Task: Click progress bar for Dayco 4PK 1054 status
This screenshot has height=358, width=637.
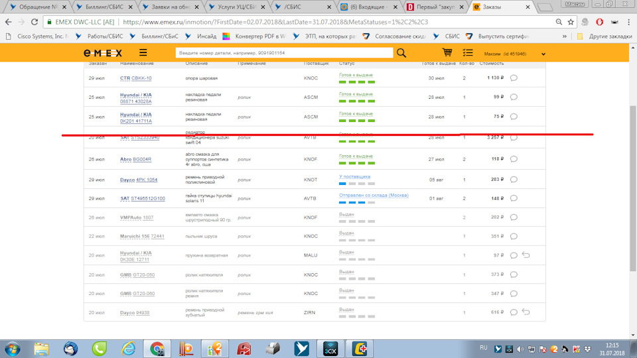Action: click(x=357, y=184)
